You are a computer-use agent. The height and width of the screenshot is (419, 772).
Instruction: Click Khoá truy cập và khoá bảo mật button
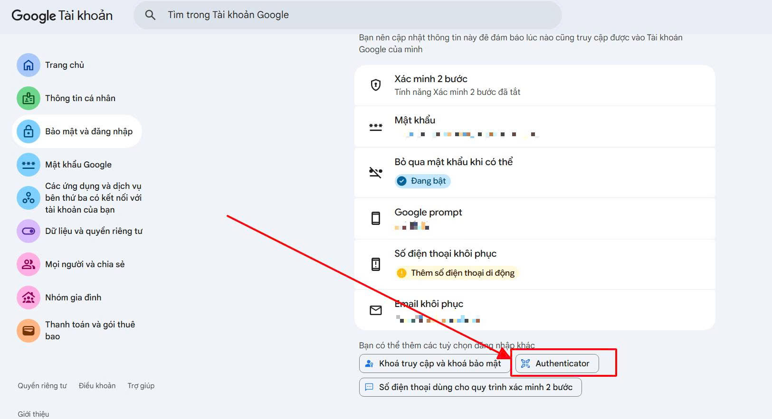[x=434, y=363]
